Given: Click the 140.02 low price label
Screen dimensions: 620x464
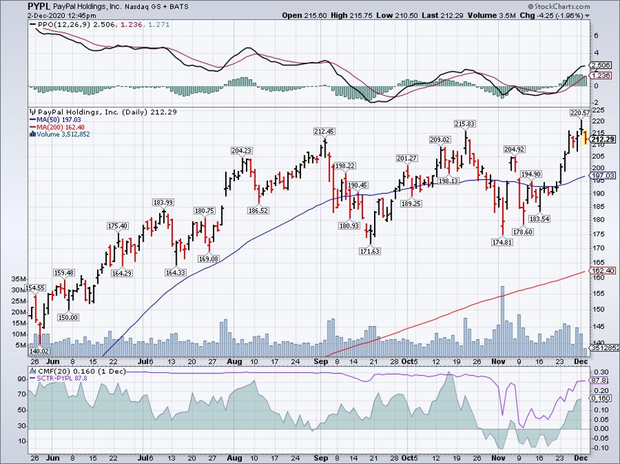Looking at the screenshot, I should [39, 351].
